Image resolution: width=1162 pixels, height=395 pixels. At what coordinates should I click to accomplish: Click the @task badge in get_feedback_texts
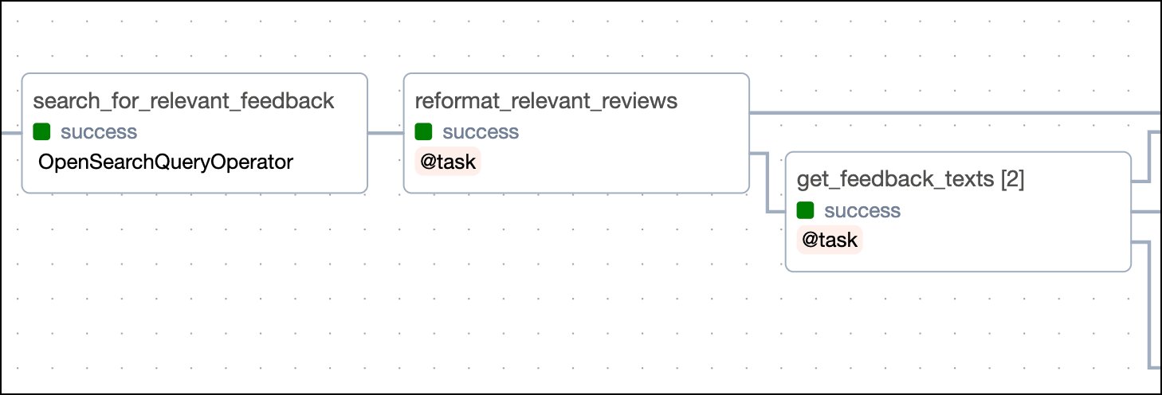(x=830, y=241)
